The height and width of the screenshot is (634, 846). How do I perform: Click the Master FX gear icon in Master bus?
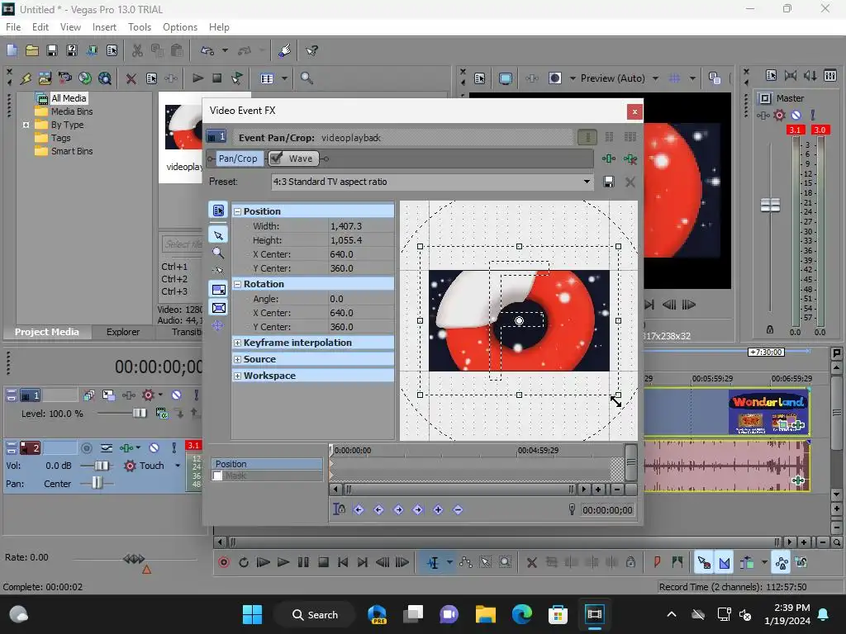coord(779,115)
